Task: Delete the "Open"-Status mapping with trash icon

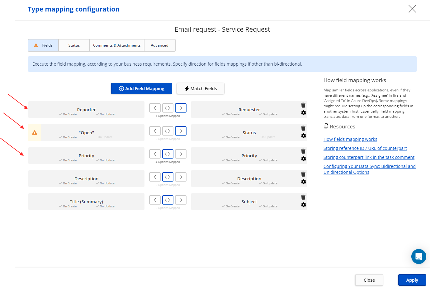Action: click(303, 128)
